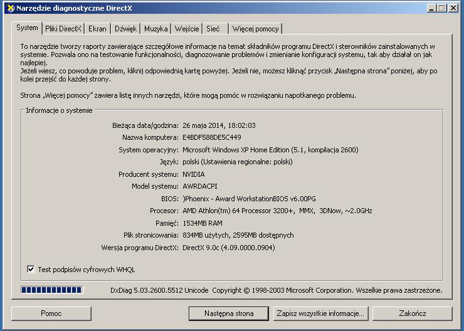
Task: Click the DirectX title bar icon
Action: 11,8
